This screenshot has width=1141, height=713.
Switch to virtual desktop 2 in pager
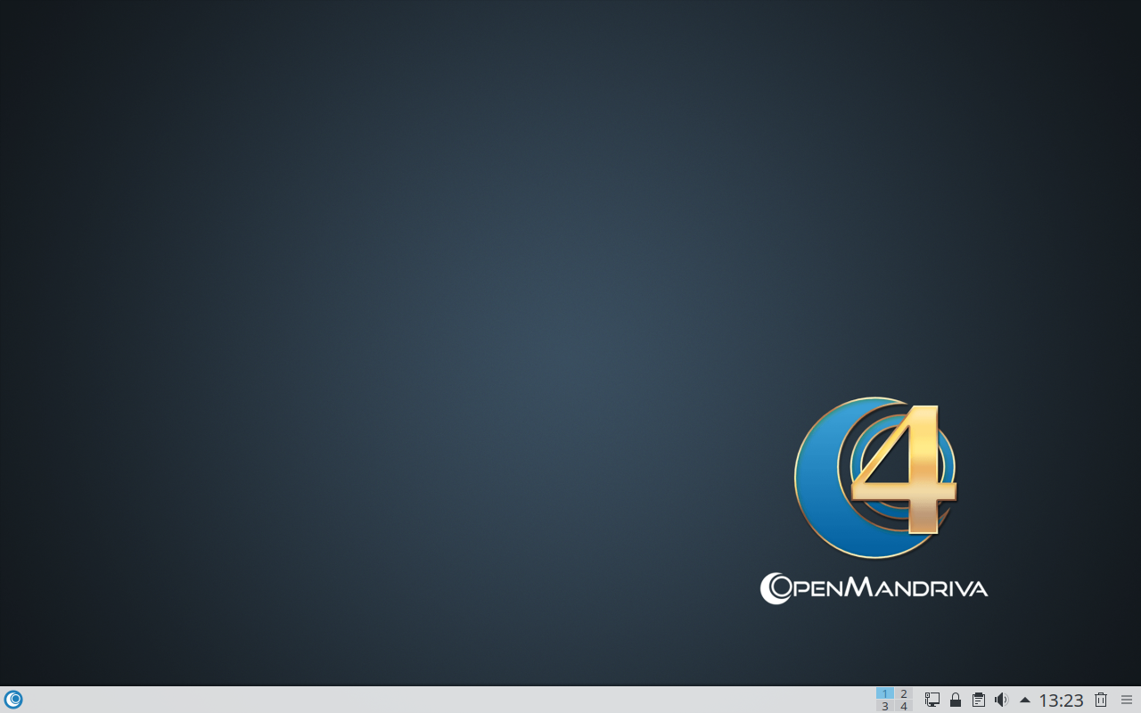(x=904, y=693)
